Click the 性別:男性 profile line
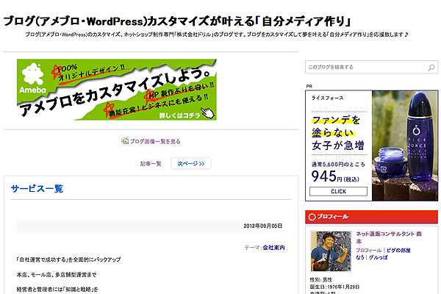 click(x=321, y=279)
